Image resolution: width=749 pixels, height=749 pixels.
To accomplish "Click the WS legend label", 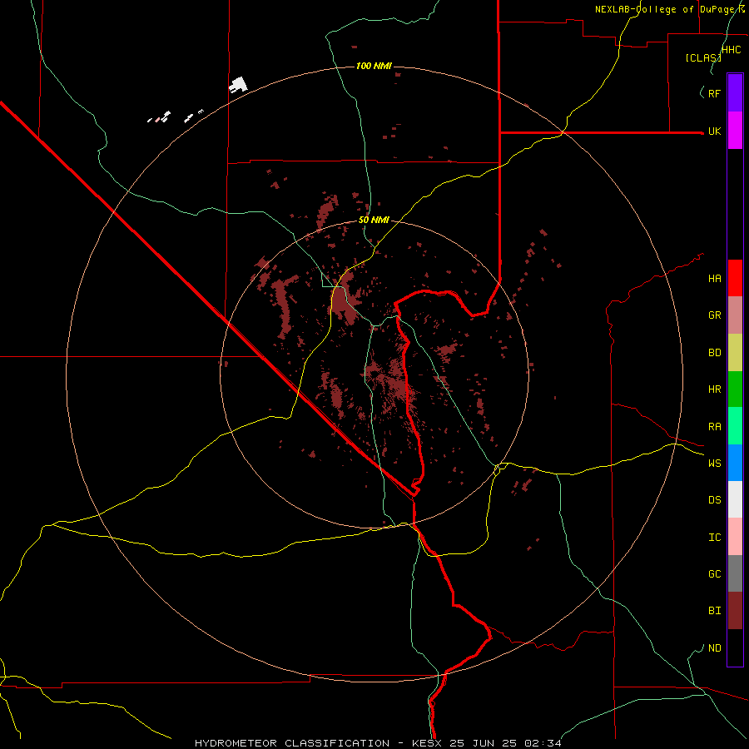I will [x=714, y=464].
